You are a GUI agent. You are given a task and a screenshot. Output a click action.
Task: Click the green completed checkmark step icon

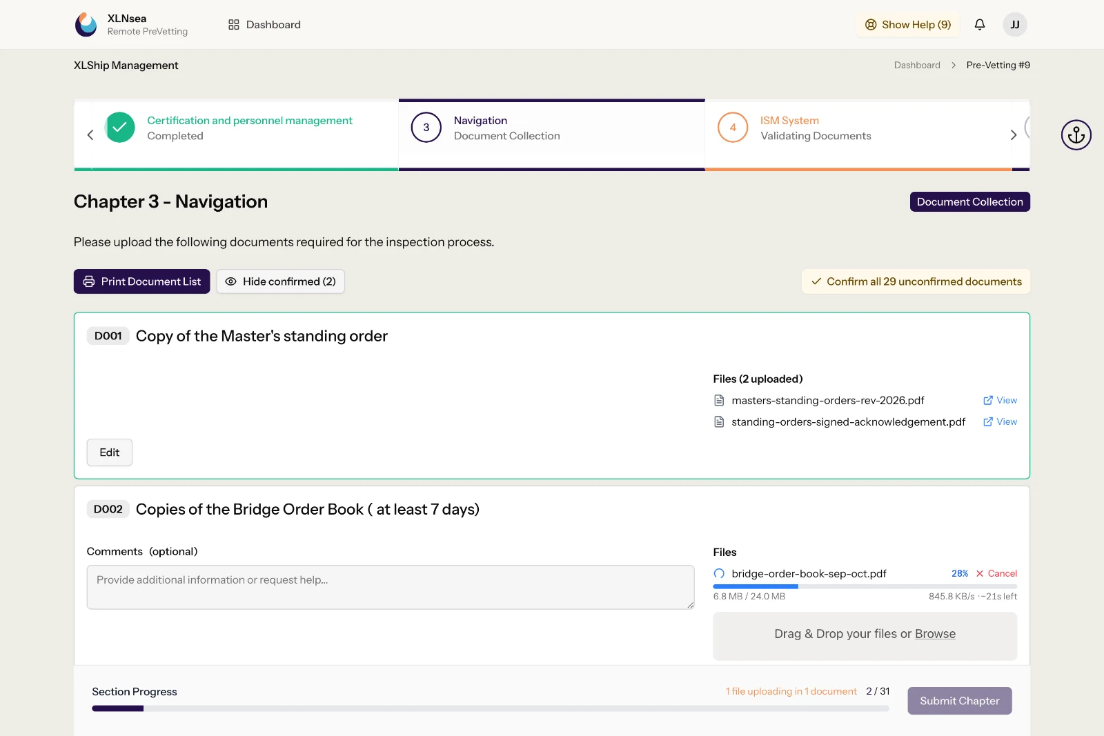pos(120,128)
